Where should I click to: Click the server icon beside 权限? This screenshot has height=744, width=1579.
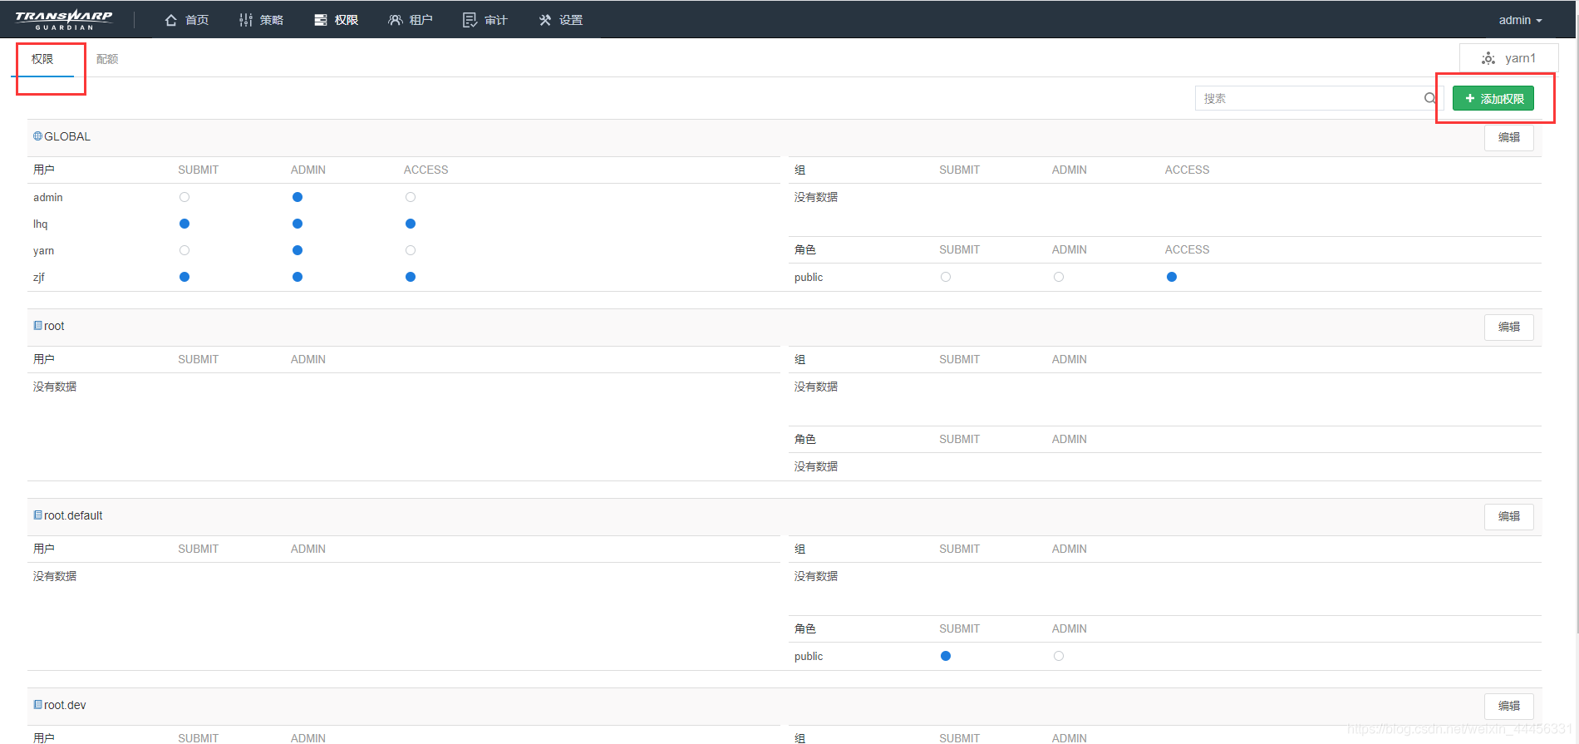pyautogui.click(x=321, y=20)
